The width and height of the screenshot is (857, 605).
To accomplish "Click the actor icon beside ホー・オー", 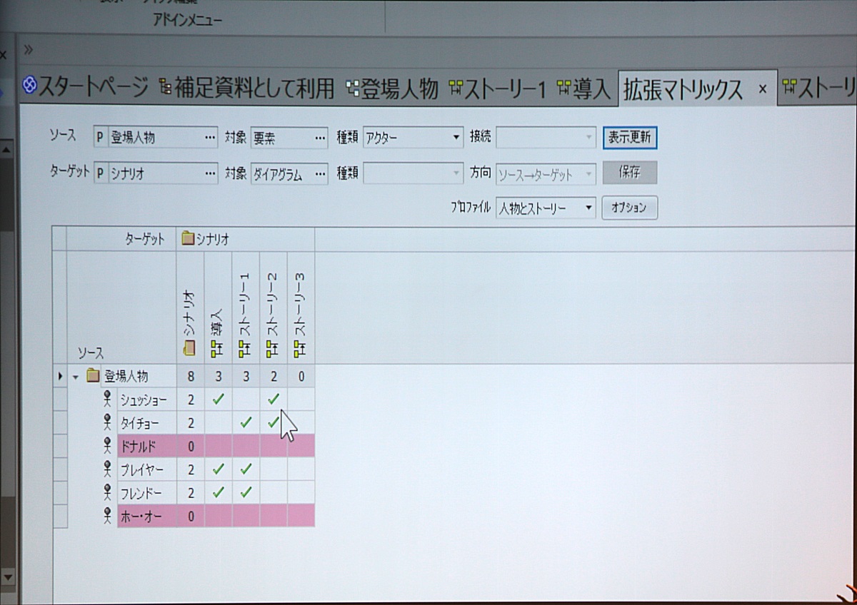I will tap(108, 515).
